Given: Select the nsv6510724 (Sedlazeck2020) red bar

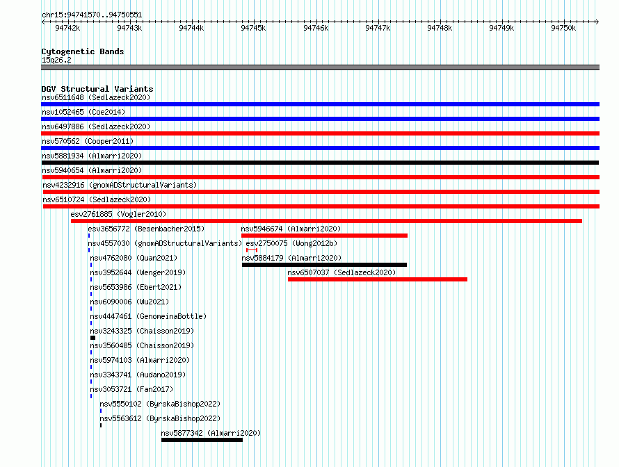Looking at the screenshot, I should pyautogui.click(x=321, y=206).
